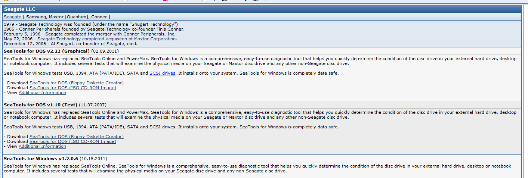Screen dimensions: 528x178
Task: Open the Maxtor Corporation acquisition link
Action: (106, 39)
